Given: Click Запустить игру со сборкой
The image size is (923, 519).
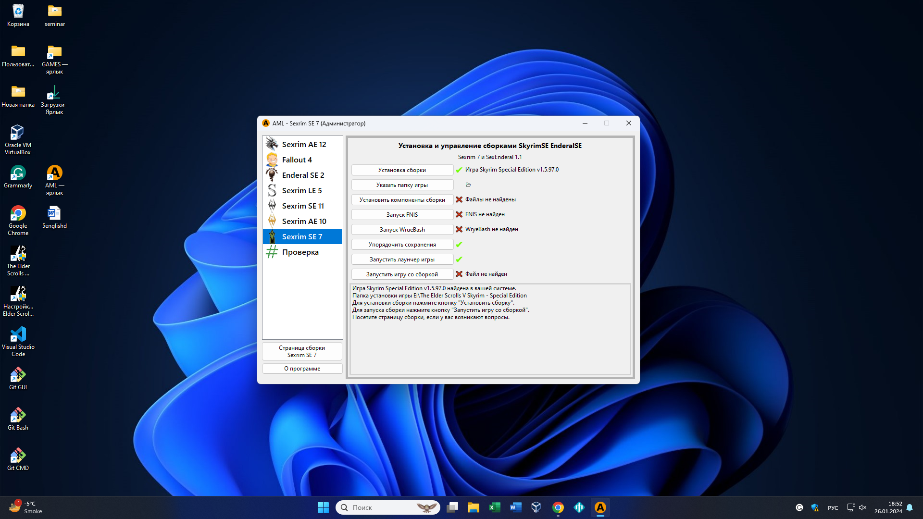Looking at the screenshot, I should tap(402, 274).
